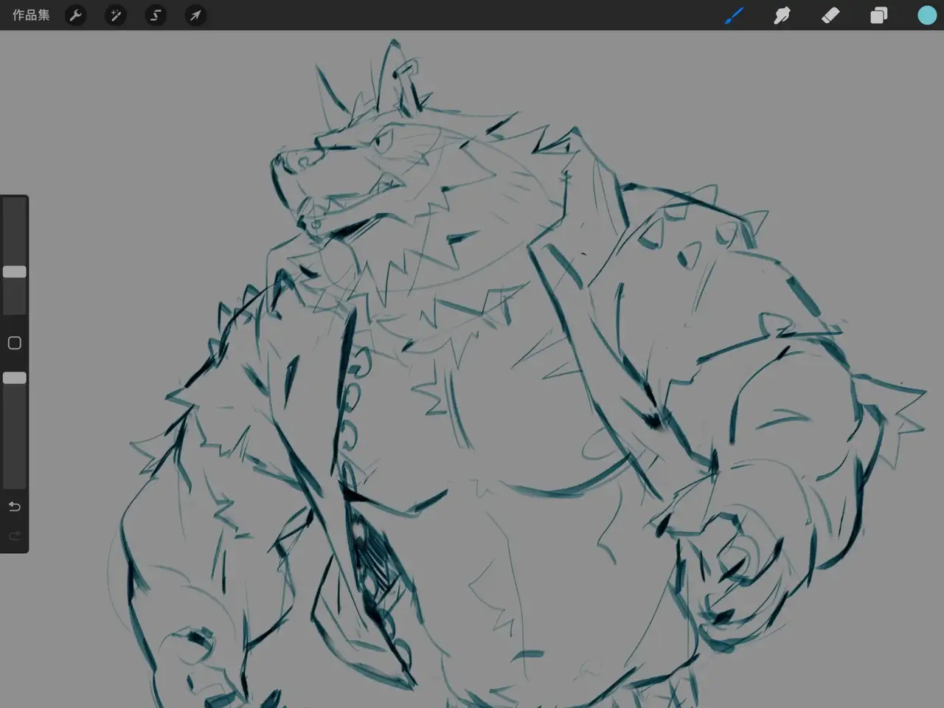The image size is (944, 708).
Task: Click the brush size slider handle
Action: tap(15, 272)
